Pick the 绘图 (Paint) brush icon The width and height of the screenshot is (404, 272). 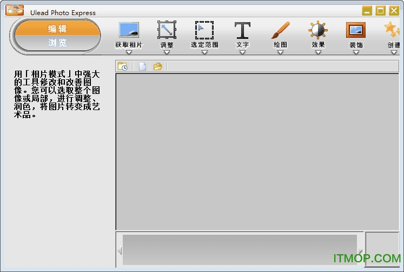[x=280, y=30]
